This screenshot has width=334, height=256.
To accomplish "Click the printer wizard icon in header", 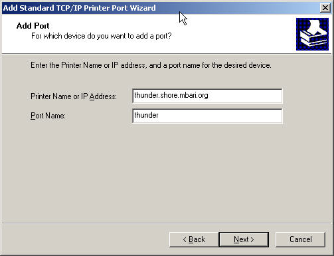I will click(x=312, y=34).
